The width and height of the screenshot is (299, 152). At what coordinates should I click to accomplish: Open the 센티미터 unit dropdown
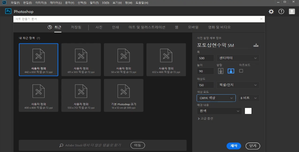tap(238, 58)
